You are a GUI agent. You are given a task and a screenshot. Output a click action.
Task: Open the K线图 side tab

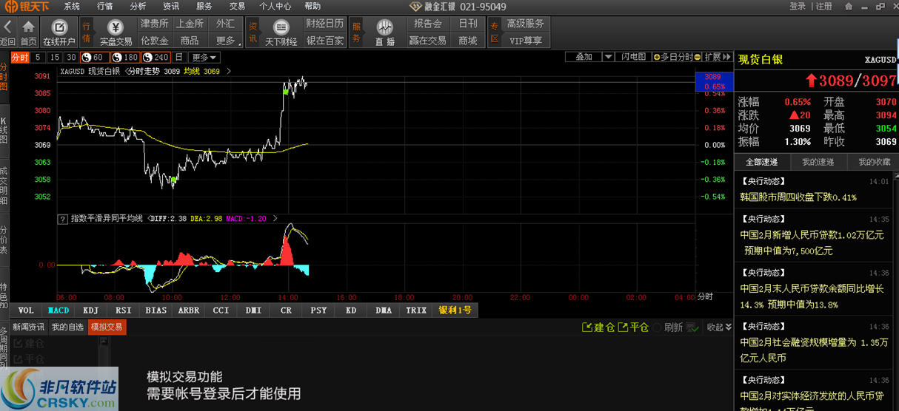pyautogui.click(x=4, y=130)
